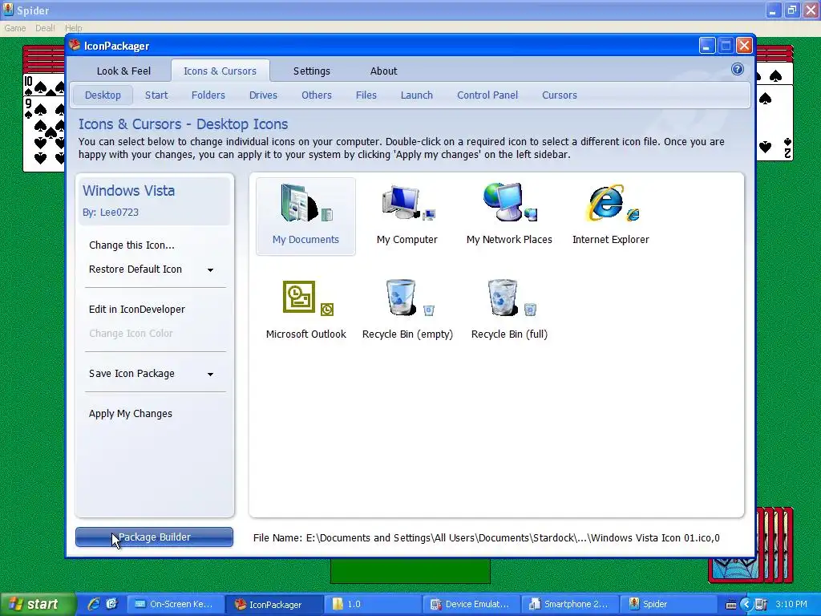The height and width of the screenshot is (616, 821).
Task: Click Restore Default Icon option
Action: (135, 269)
